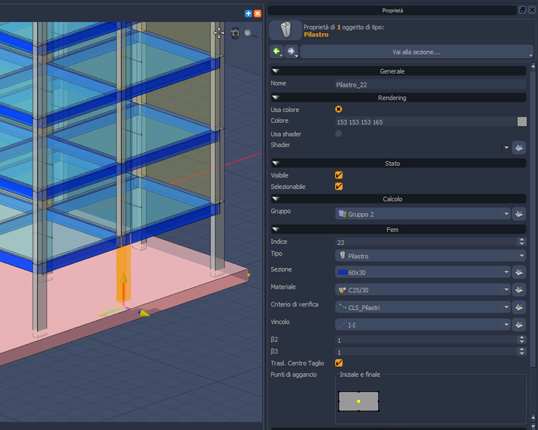Open editor icon next to CLS_Pilastri
The height and width of the screenshot is (430, 538).
[519, 307]
